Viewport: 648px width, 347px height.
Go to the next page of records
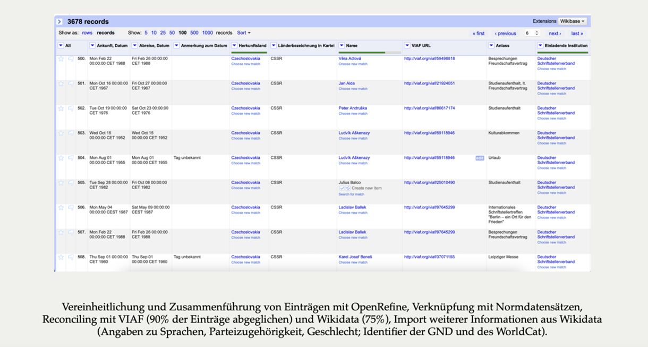(x=555, y=33)
